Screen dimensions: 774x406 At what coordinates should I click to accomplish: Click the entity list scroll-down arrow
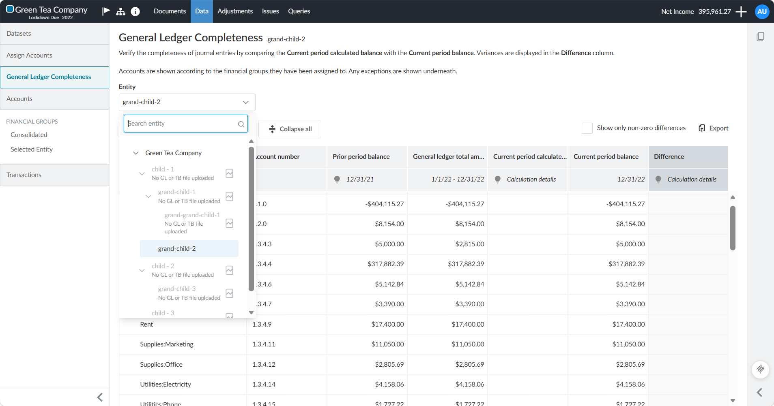click(x=251, y=312)
